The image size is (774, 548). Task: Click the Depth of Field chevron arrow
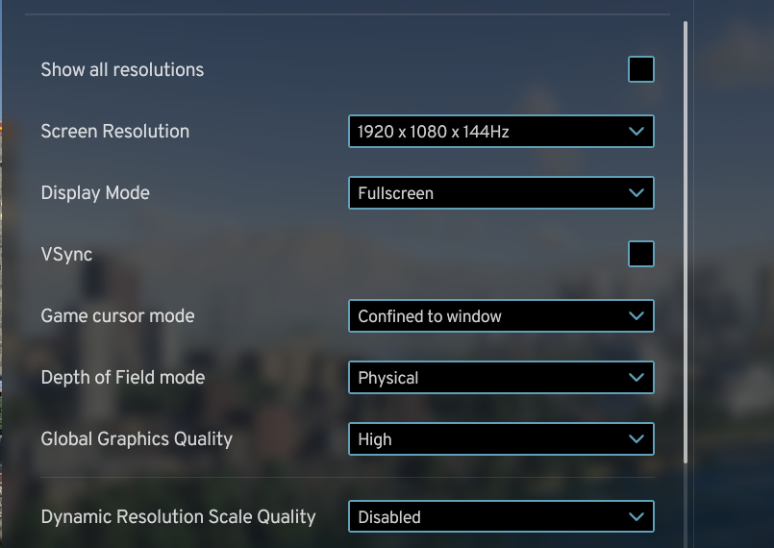[x=636, y=378]
